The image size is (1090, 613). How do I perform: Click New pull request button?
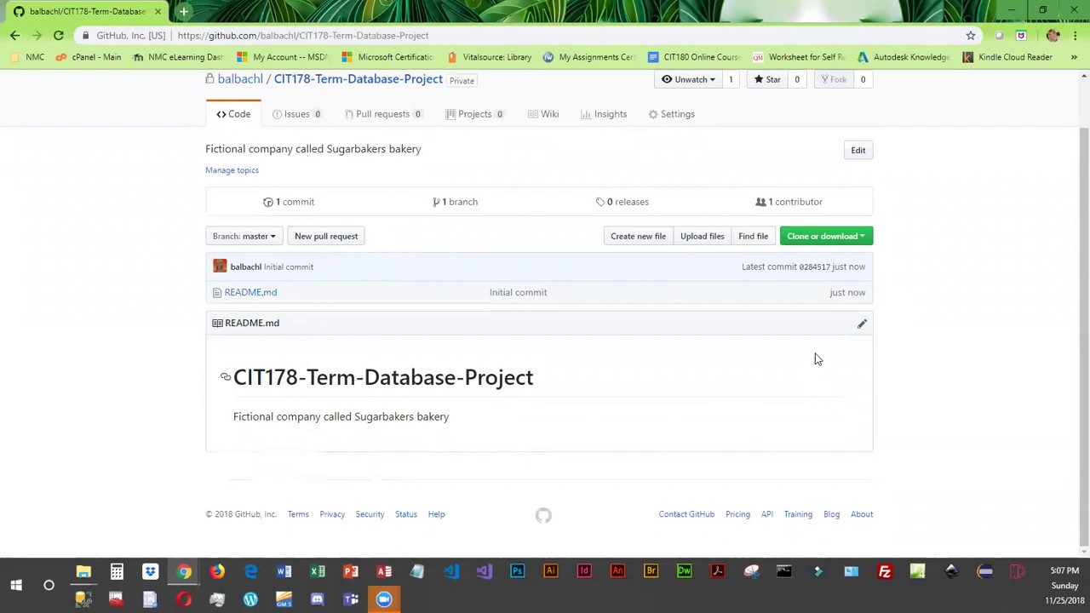pos(326,236)
